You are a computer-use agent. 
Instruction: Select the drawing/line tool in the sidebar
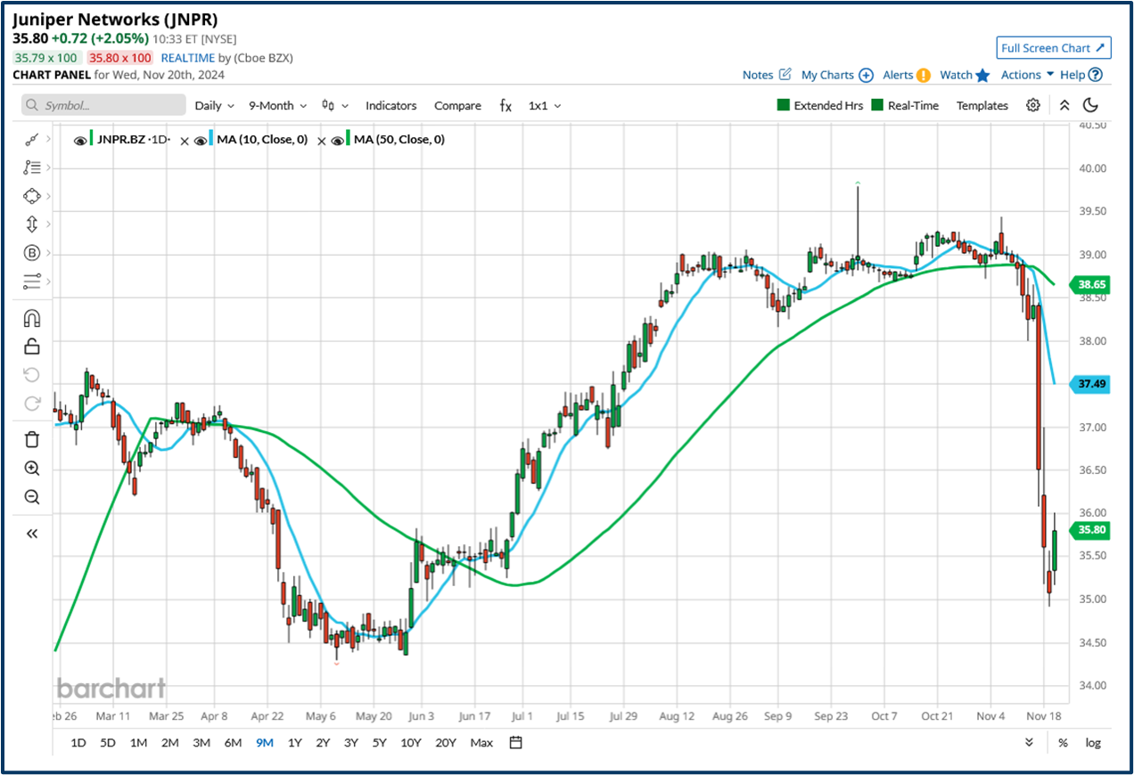point(31,139)
